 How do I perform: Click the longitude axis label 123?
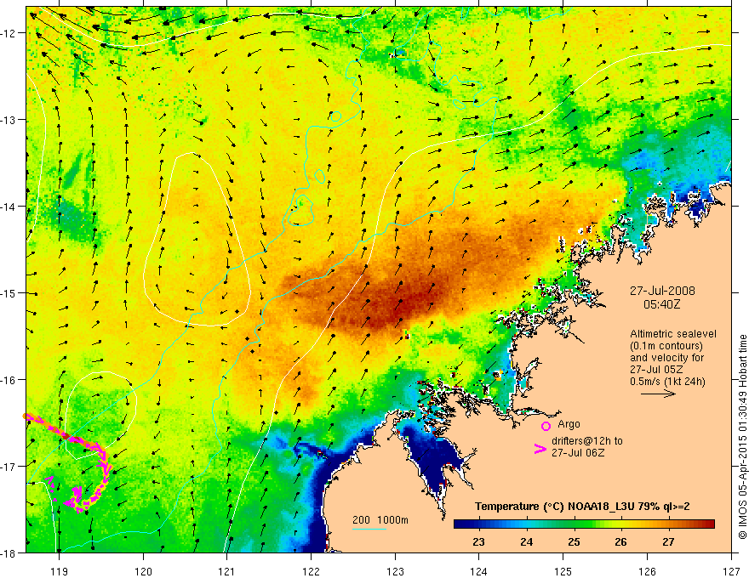(395, 571)
